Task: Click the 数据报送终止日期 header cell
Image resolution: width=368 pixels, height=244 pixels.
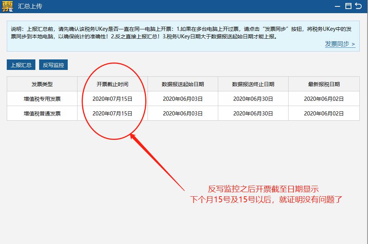Action: click(253, 84)
